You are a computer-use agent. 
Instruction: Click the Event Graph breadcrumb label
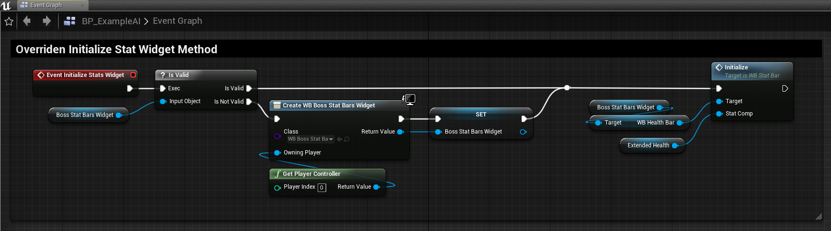click(x=177, y=21)
